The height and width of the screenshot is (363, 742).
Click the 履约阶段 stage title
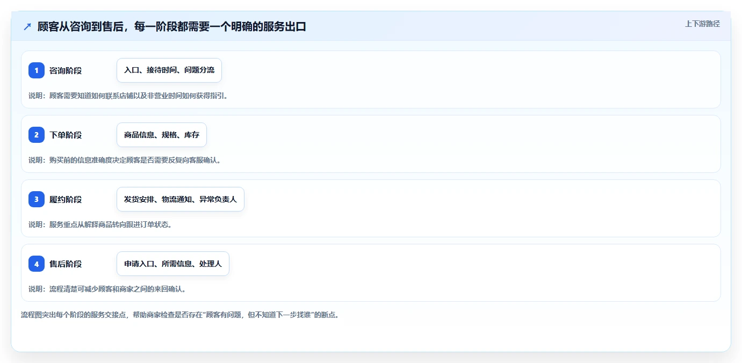pos(66,199)
